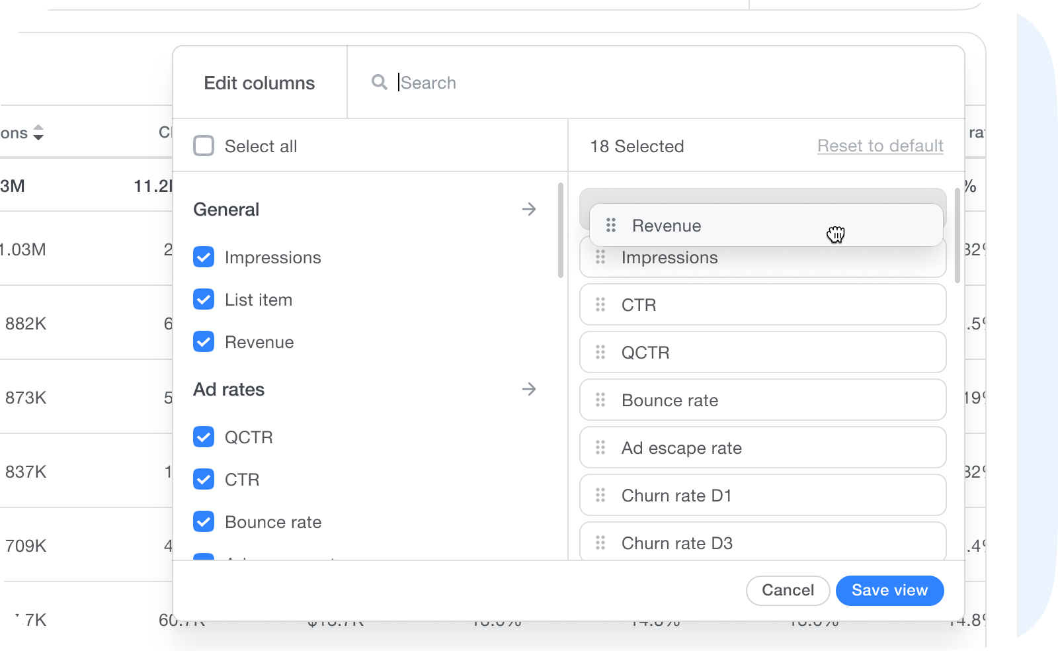Screen dimensions: 1058x651
Task: Click drag handle for Churn rate D3
Action: click(600, 543)
